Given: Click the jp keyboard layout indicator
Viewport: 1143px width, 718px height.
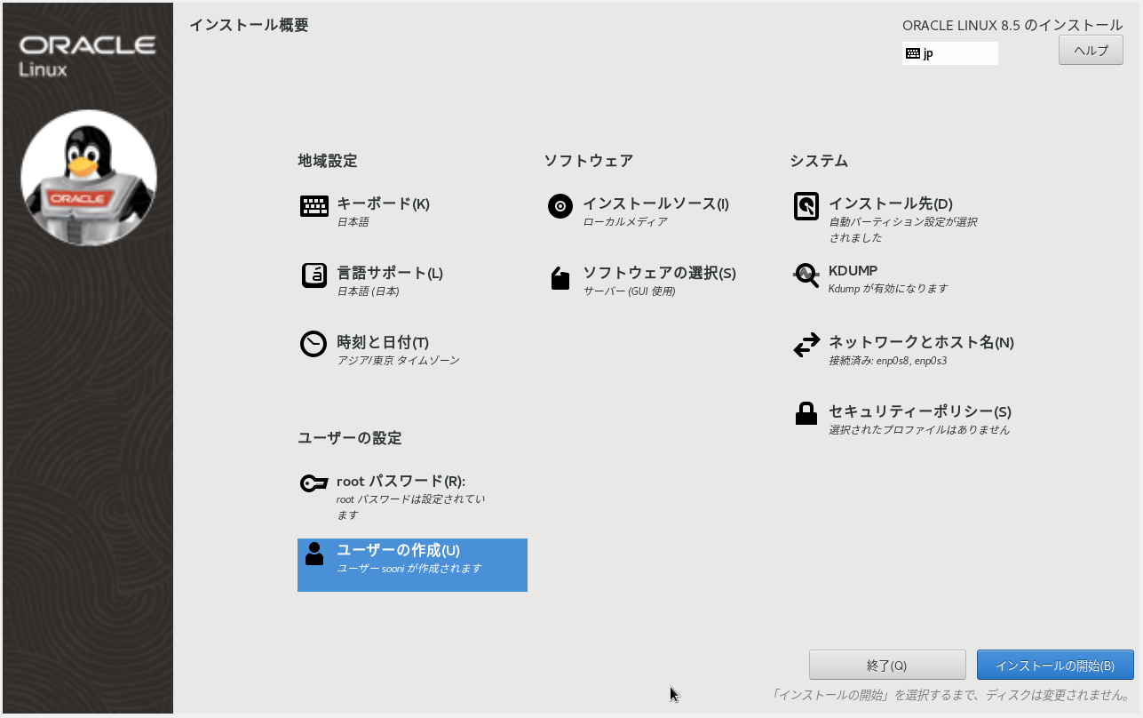Looking at the screenshot, I should (x=949, y=53).
